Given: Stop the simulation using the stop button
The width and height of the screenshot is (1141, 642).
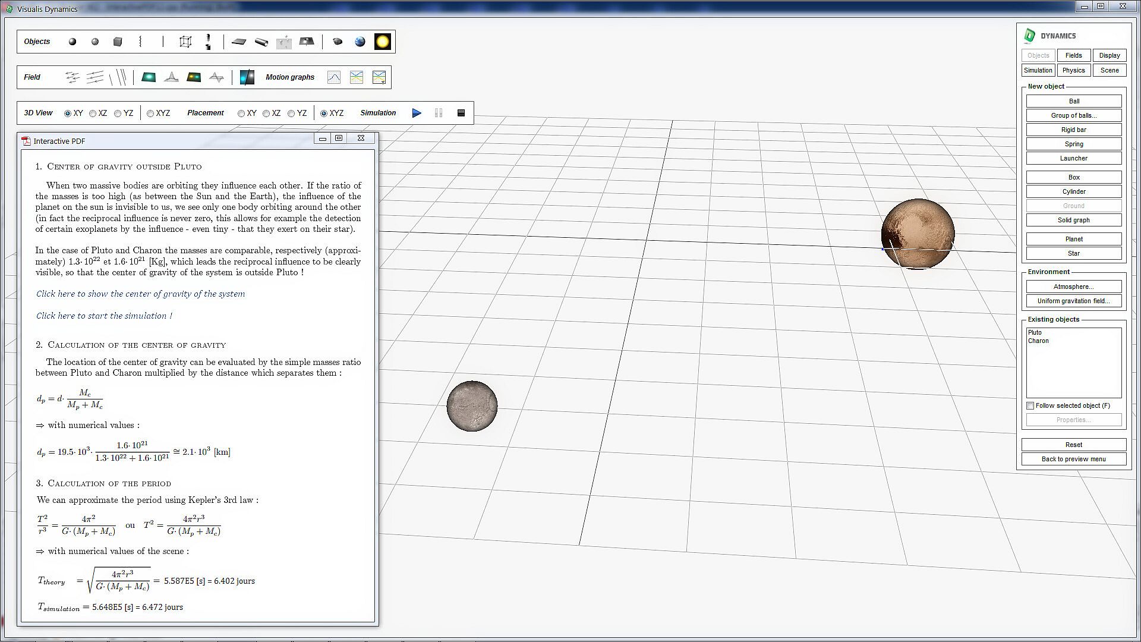Looking at the screenshot, I should pos(461,113).
